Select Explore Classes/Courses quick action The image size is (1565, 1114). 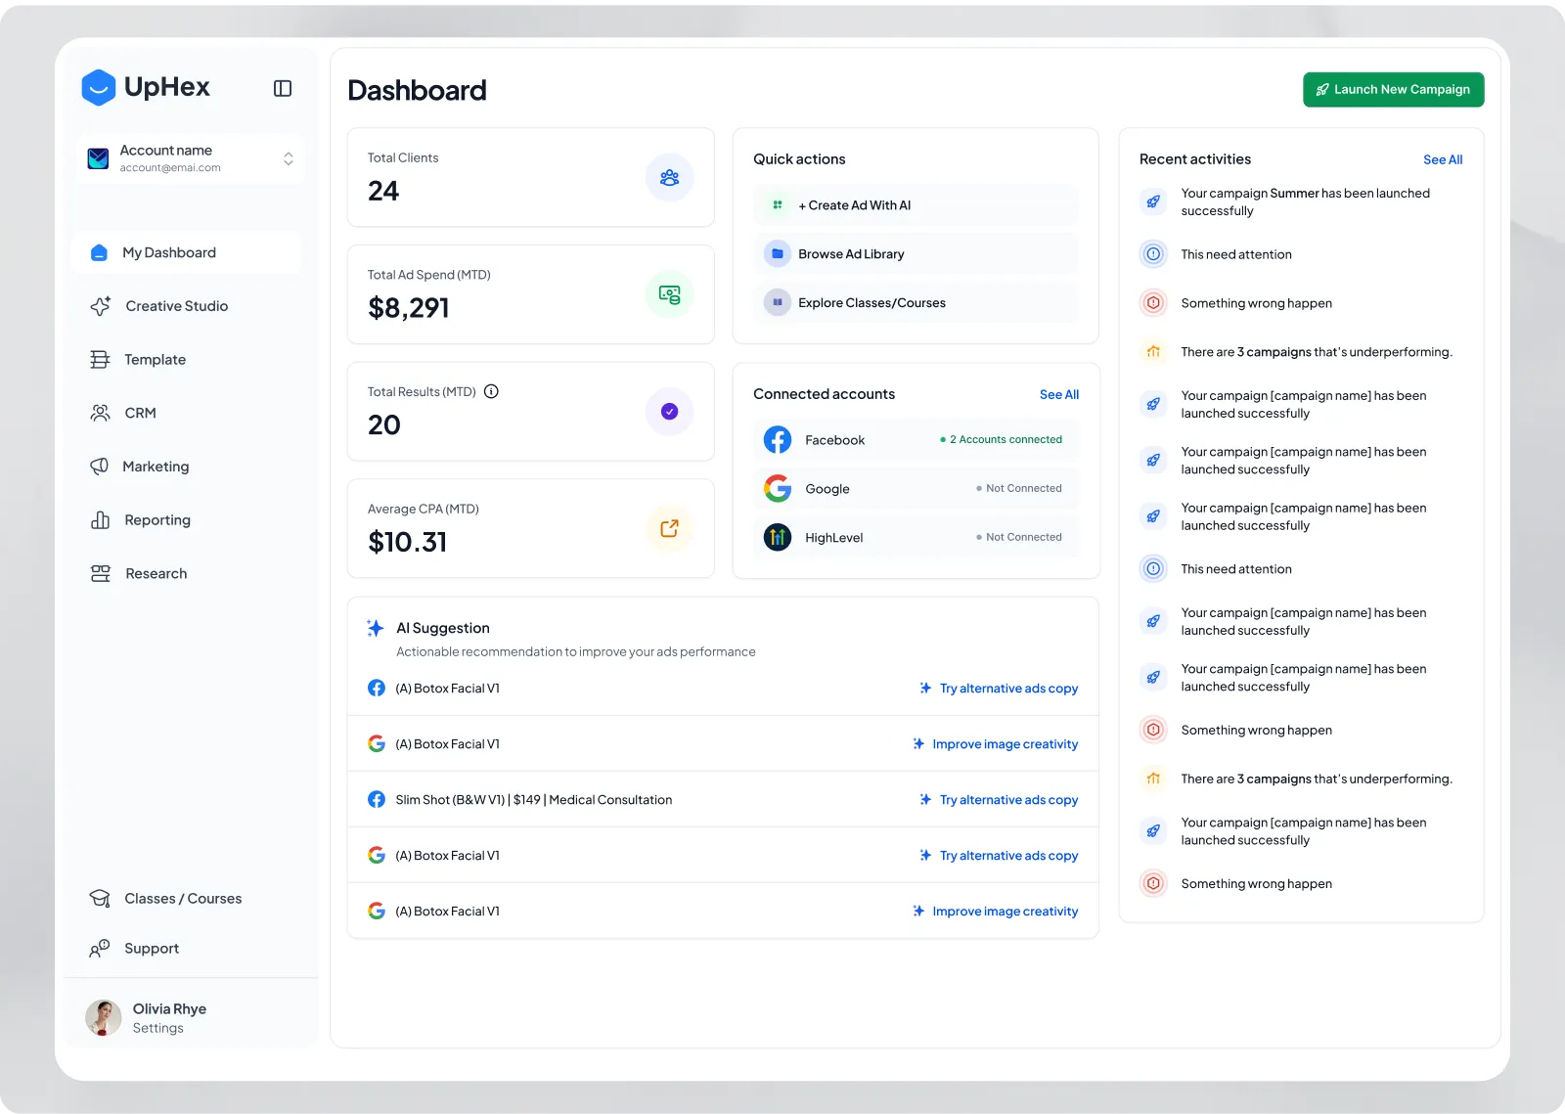[917, 303]
